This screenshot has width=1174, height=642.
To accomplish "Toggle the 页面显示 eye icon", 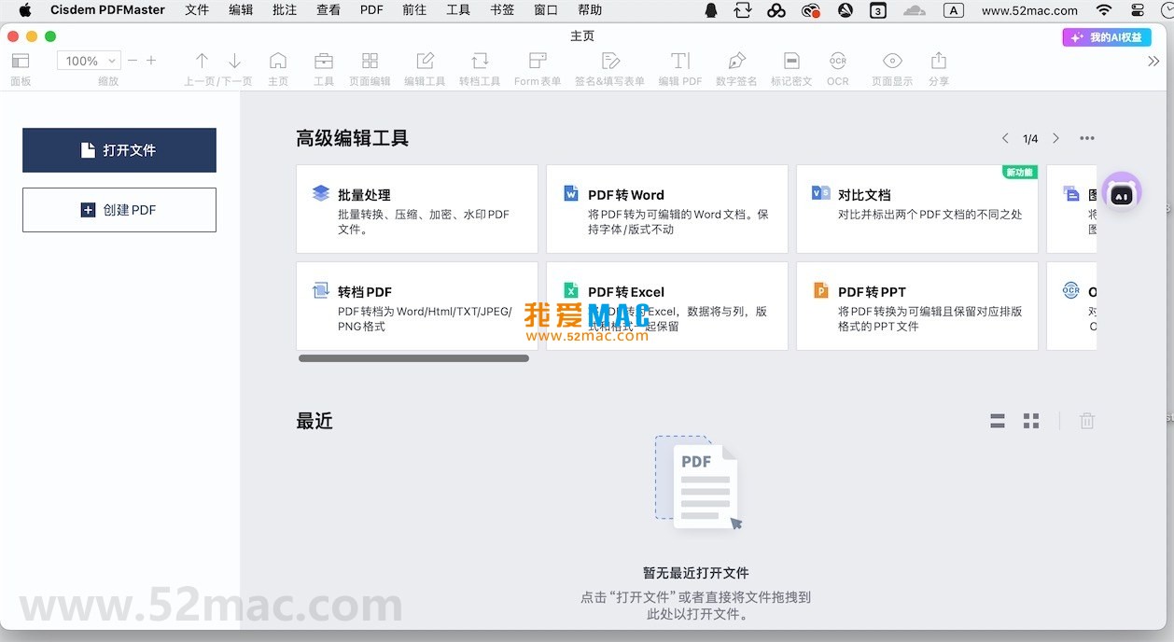I will [892, 61].
